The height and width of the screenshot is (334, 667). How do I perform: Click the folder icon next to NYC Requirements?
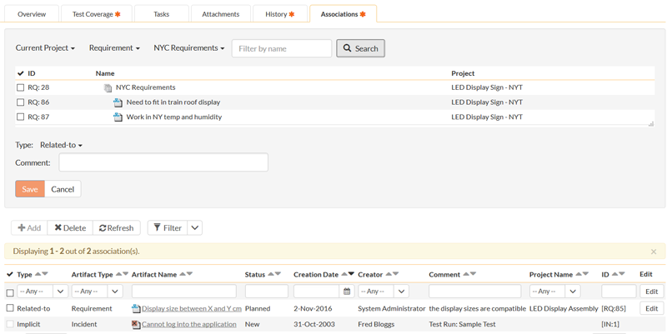coord(108,87)
